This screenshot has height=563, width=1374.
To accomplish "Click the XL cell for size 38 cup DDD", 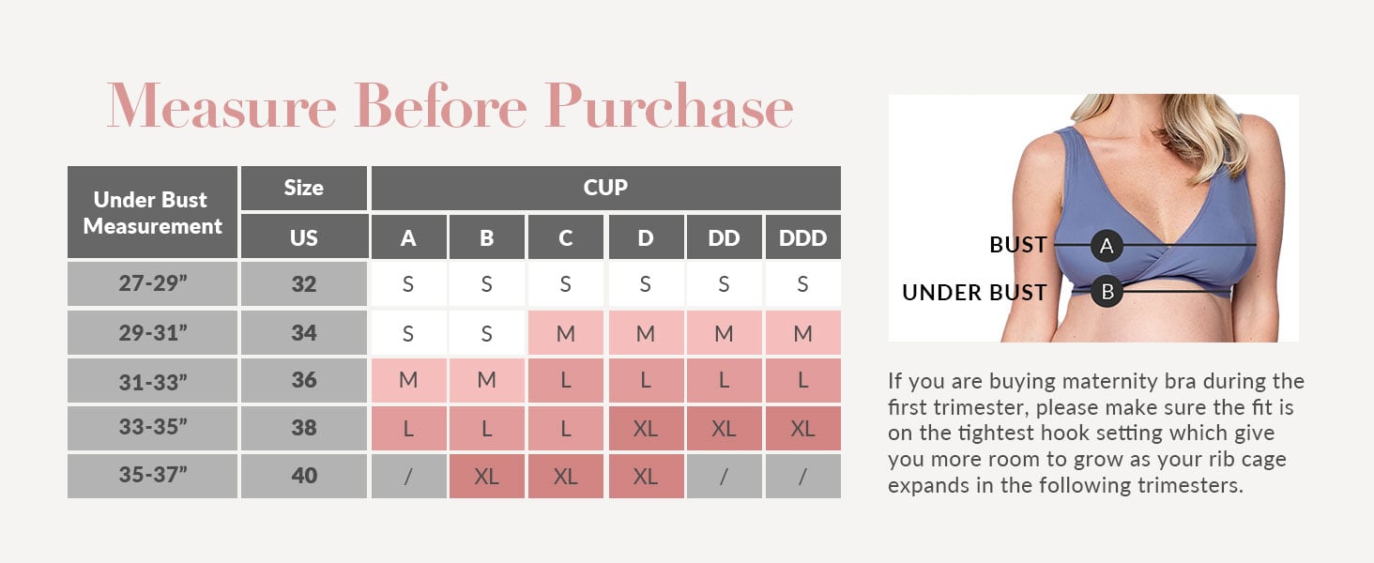I will pos(802,428).
